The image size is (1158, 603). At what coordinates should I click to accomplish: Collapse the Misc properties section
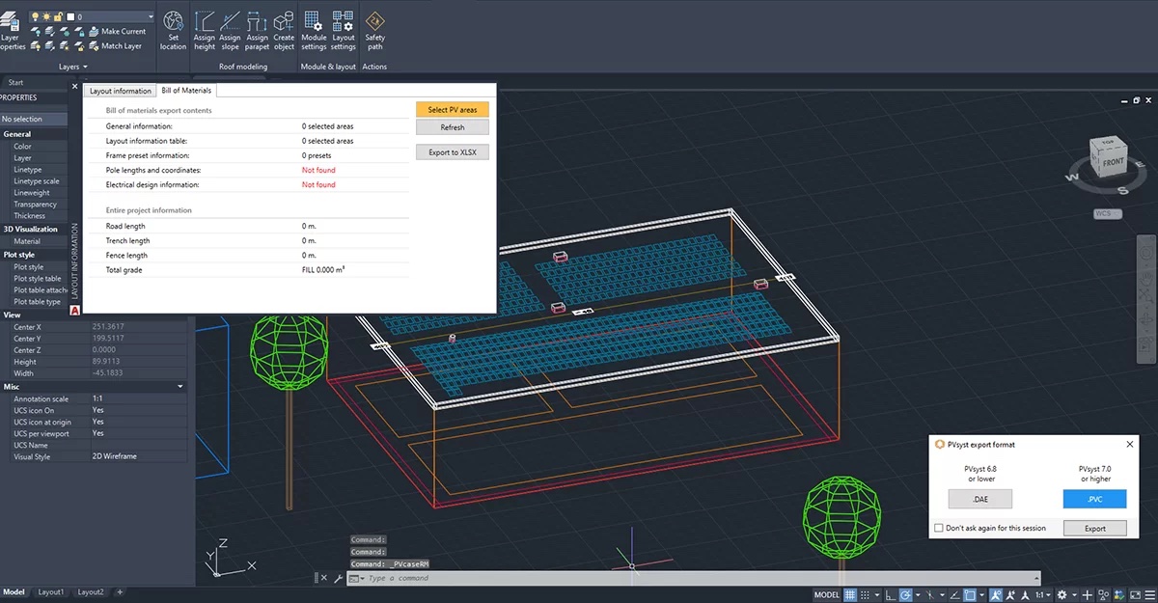[x=179, y=386]
